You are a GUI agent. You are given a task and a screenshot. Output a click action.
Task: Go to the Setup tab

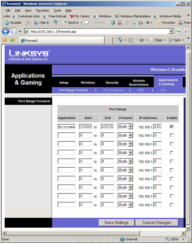tap(64, 83)
